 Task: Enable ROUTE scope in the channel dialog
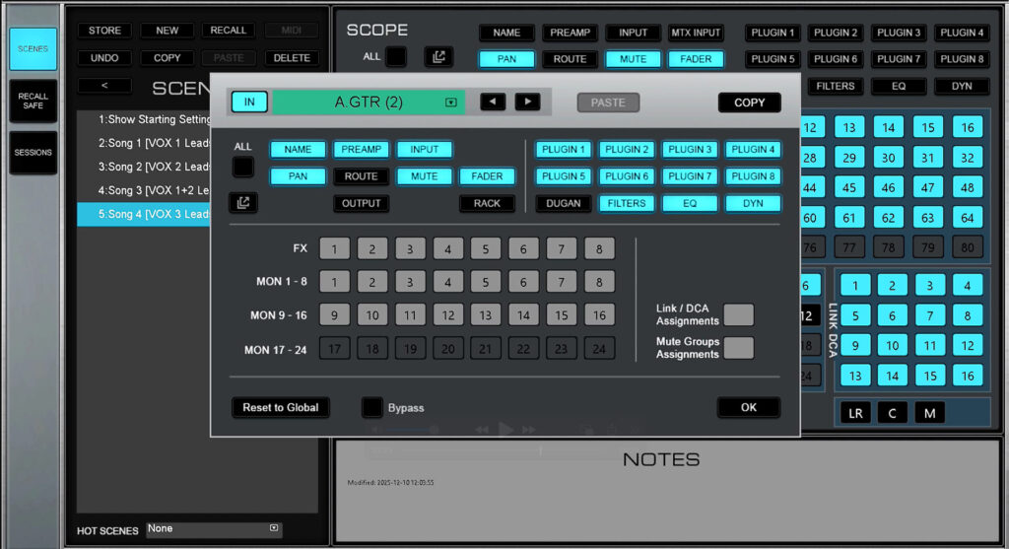[x=361, y=176]
